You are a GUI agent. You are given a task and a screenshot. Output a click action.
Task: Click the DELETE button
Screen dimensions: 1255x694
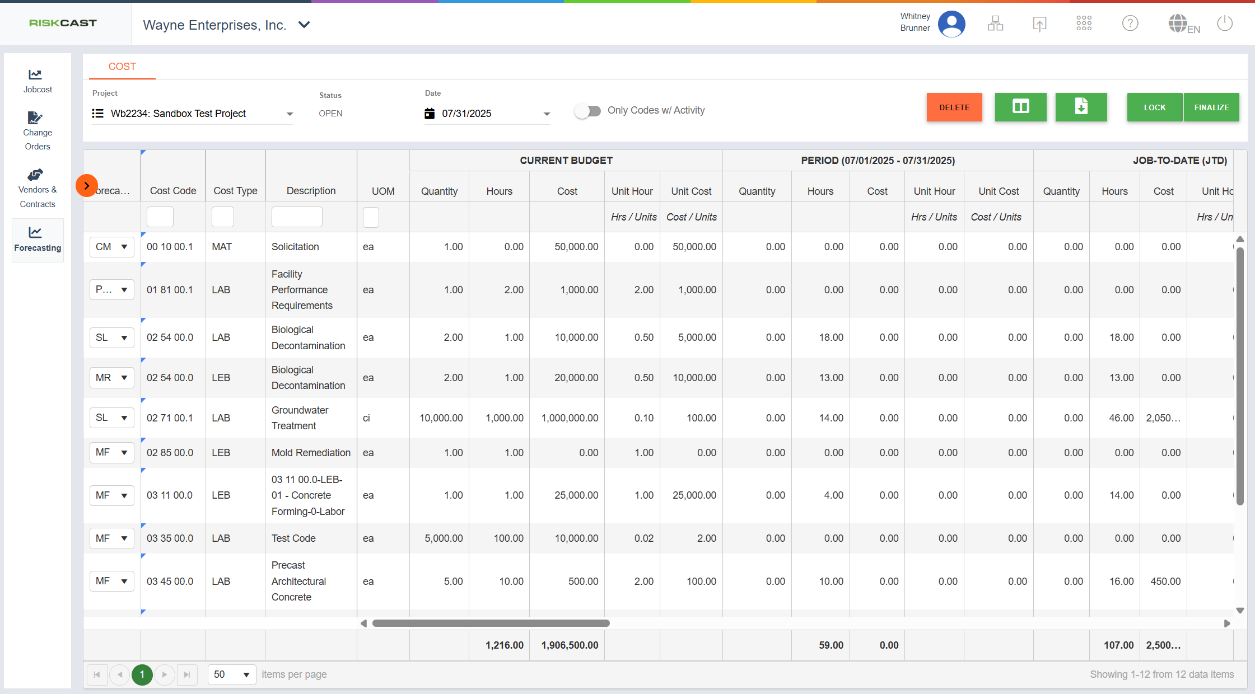click(x=954, y=107)
